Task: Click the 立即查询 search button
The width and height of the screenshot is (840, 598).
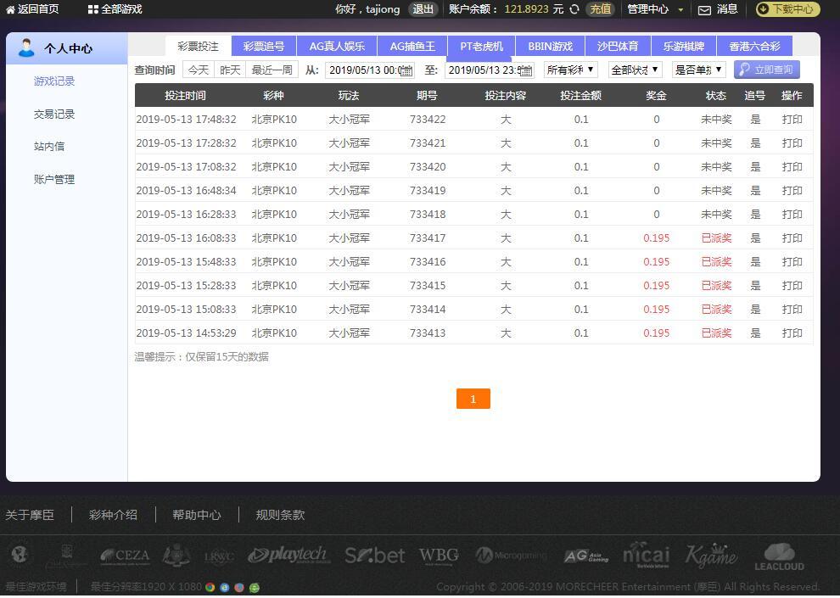Action: tap(766, 70)
